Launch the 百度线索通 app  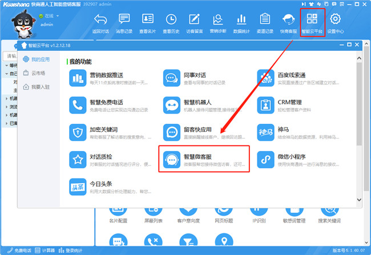click(x=265, y=78)
